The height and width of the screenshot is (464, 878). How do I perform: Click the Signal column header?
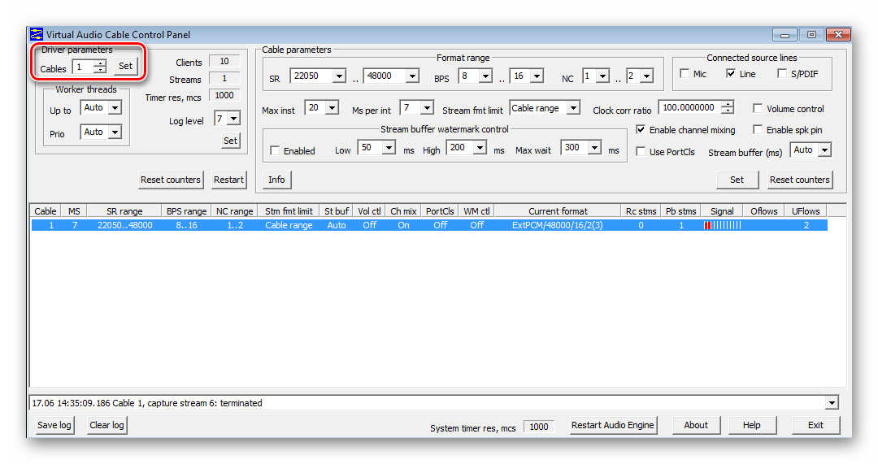721,211
